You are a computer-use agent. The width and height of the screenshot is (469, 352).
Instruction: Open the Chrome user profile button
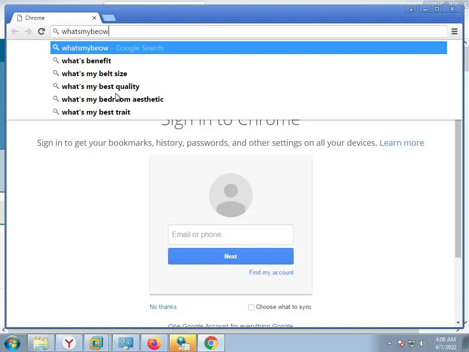[411, 9]
